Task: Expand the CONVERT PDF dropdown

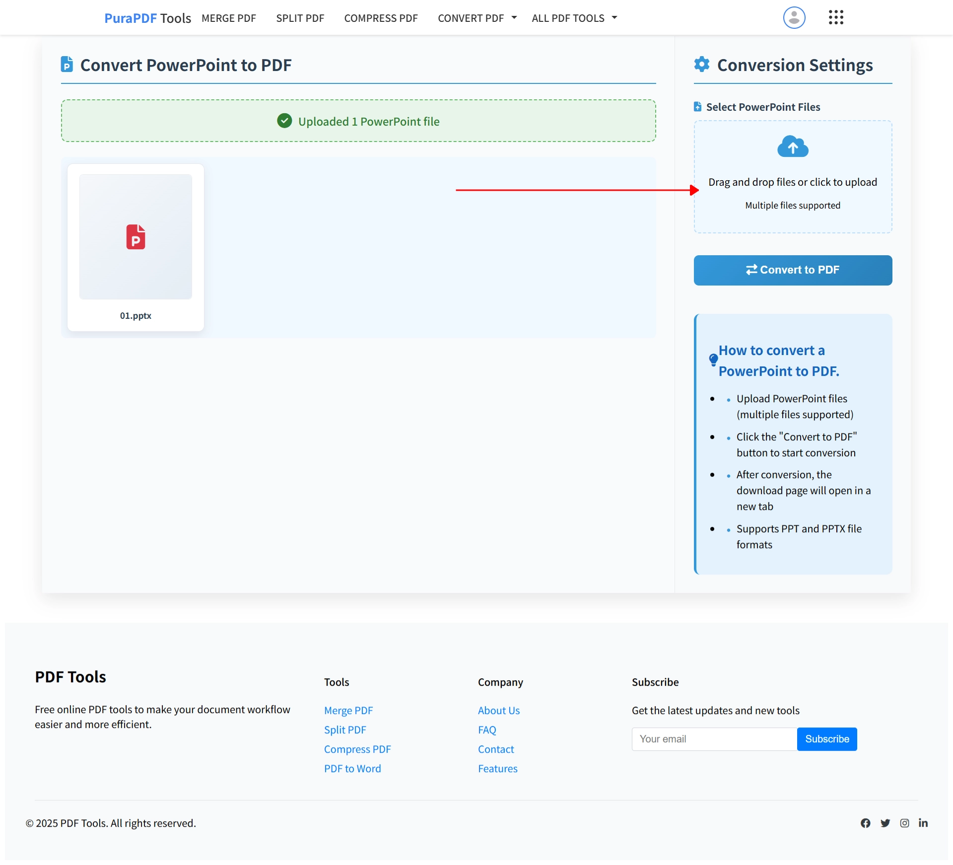Action: (476, 18)
